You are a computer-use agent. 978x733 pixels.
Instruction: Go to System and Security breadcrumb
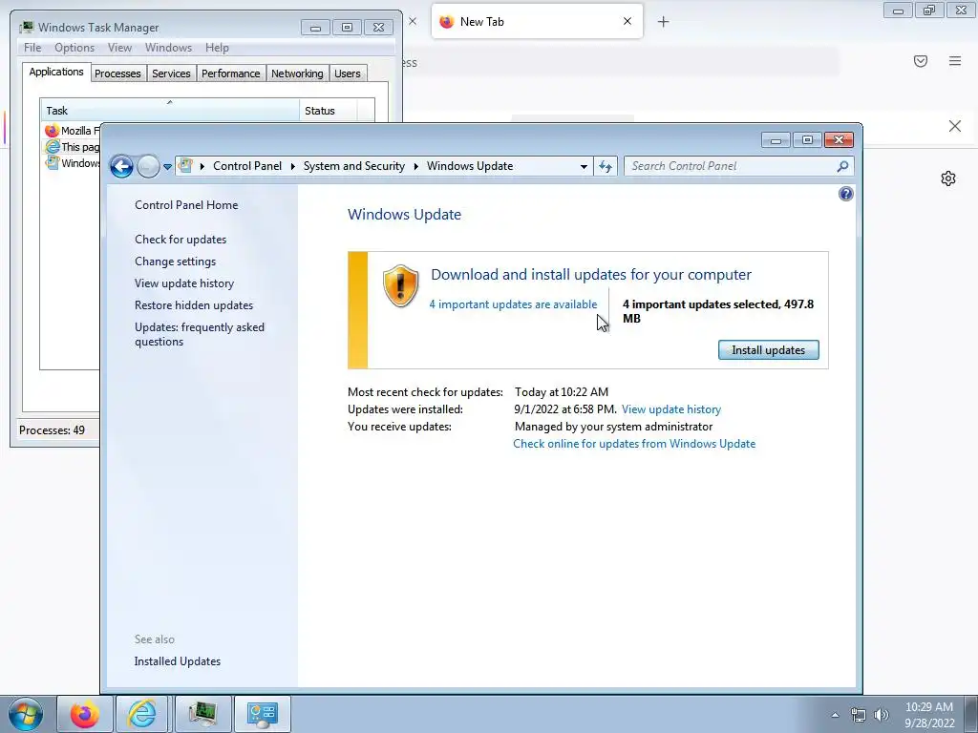tap(354, 166)
